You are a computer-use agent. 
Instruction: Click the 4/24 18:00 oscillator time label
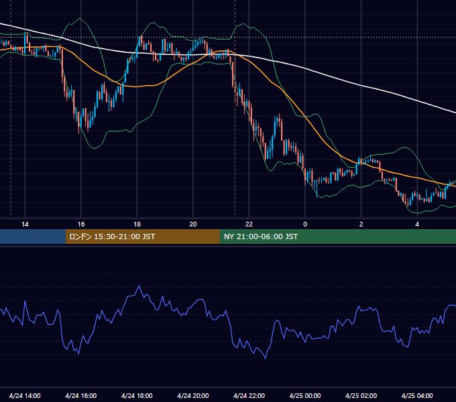[x=137, y=395]
